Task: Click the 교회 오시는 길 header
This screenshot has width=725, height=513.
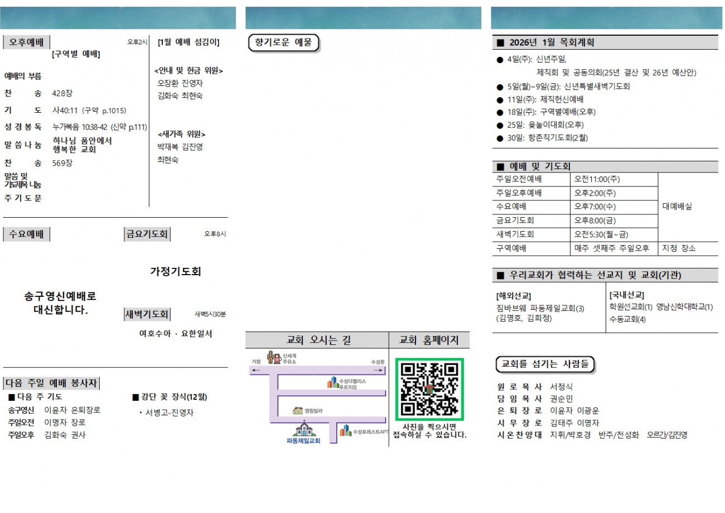Action: tap(317, 340)
